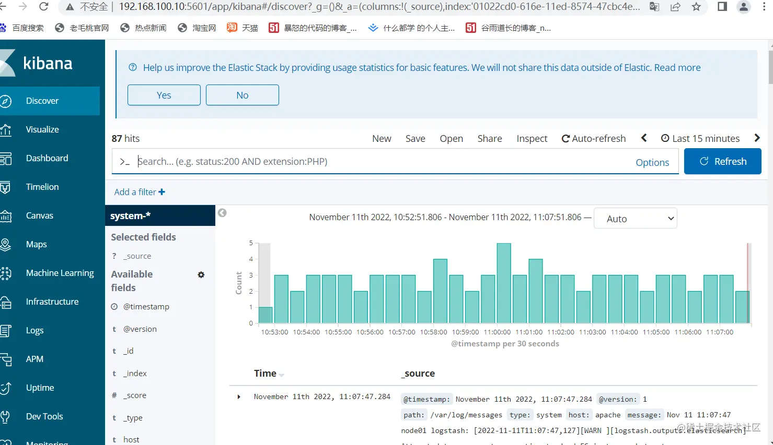Click the browser address bar URL

point(379,7)
